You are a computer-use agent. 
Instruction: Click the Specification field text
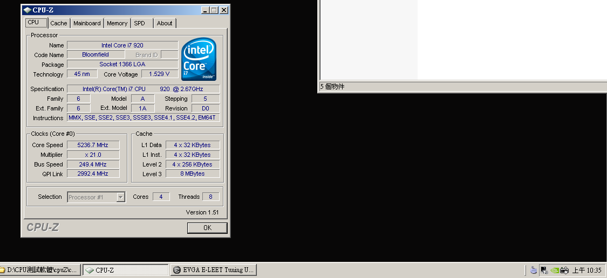point(143,89)
